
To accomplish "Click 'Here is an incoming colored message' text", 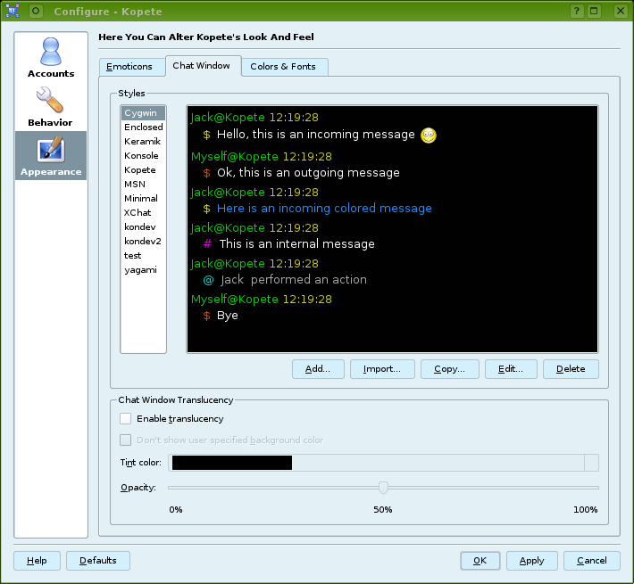I will point(324,209).
